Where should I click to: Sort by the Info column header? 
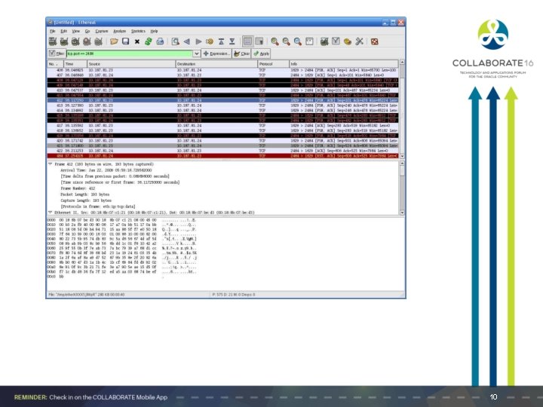pos(344,64)
